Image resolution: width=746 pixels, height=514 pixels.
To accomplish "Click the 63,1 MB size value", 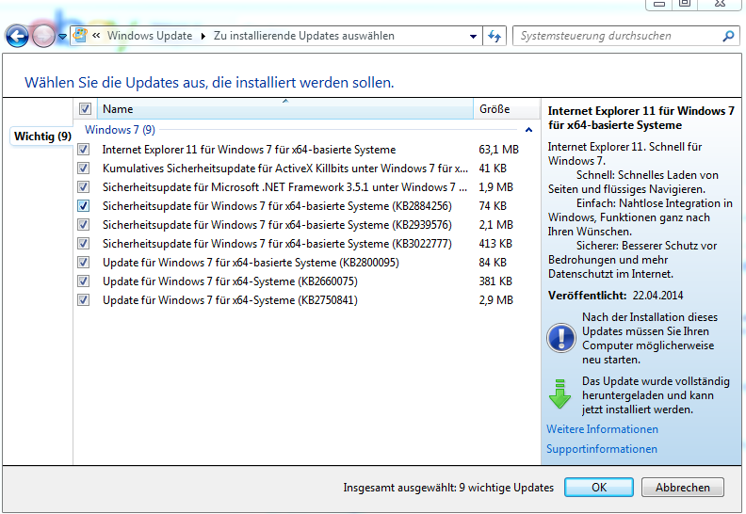I will click(x=498, y=150).
